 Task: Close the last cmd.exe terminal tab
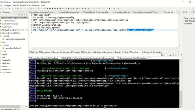148,58
